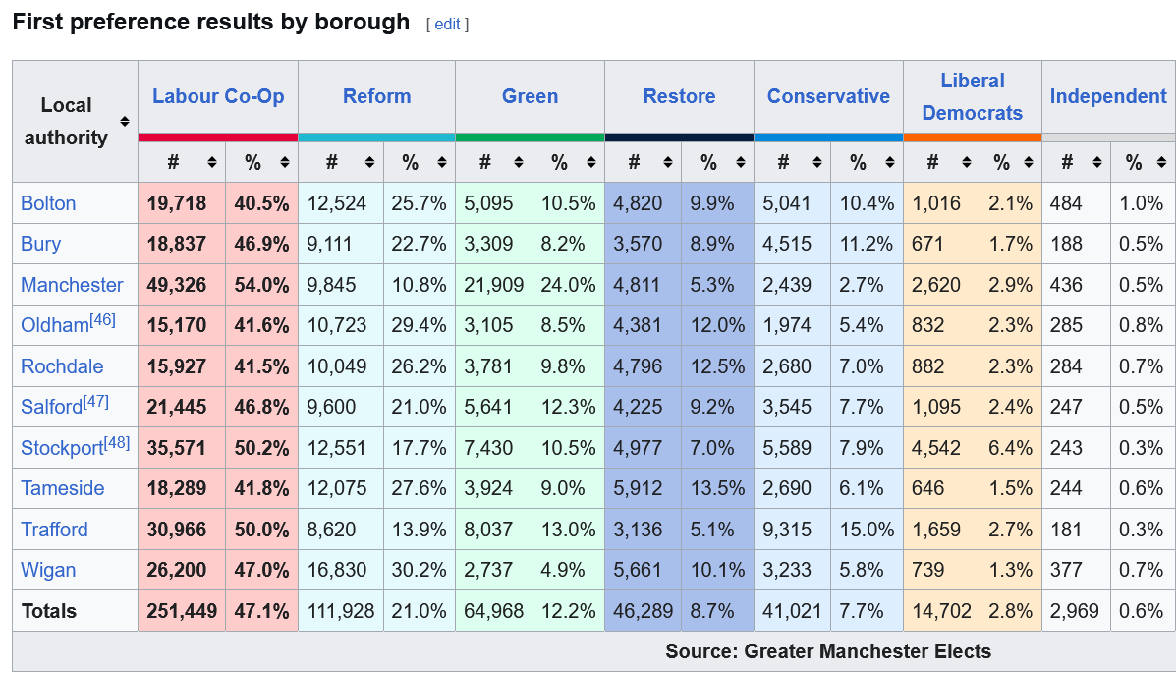Open the Wigan borough link
This screenshot has width=1176, height=673.
48,570
